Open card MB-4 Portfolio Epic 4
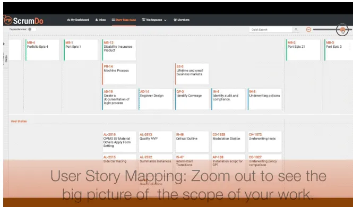Viewport: 353px width, 207px height. 42,50
